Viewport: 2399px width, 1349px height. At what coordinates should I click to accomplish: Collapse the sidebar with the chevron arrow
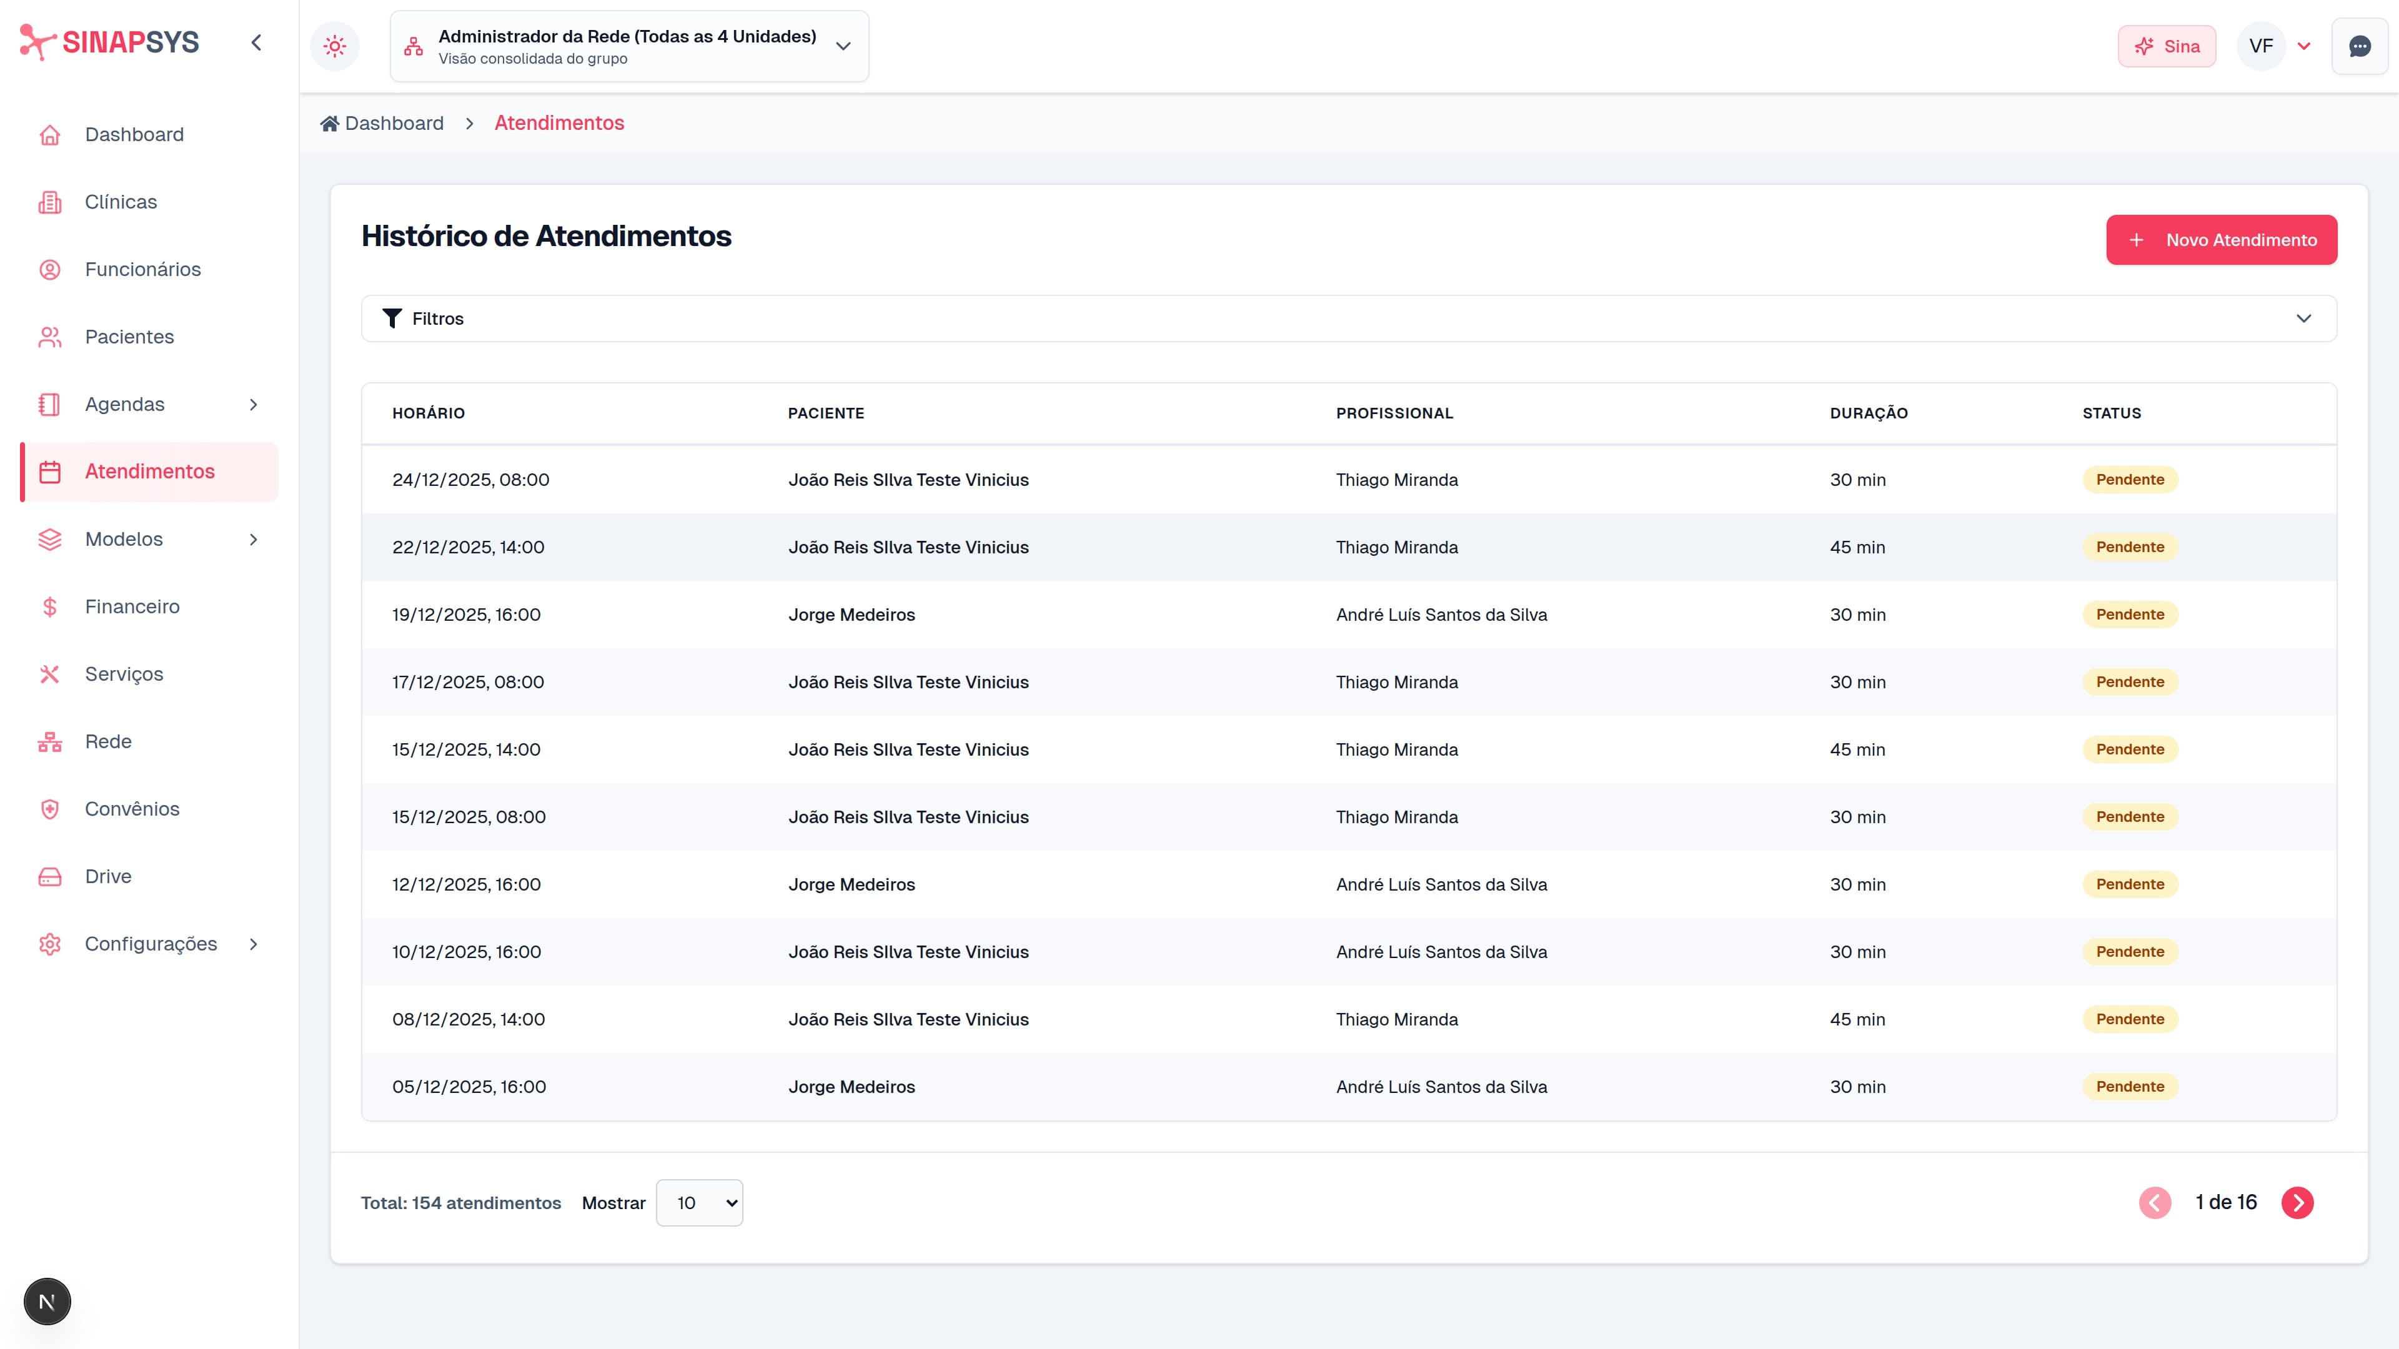256,43
